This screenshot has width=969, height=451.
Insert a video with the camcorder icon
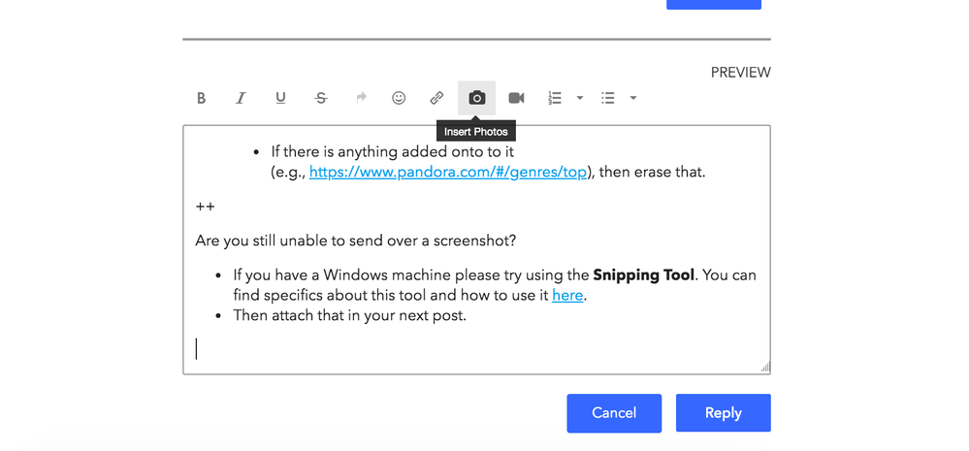516,98
